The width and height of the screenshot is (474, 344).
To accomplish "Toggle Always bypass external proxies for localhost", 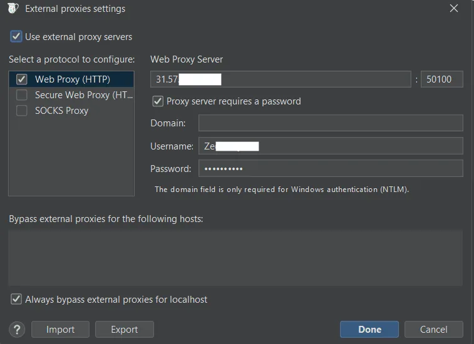I will [16, 300].
